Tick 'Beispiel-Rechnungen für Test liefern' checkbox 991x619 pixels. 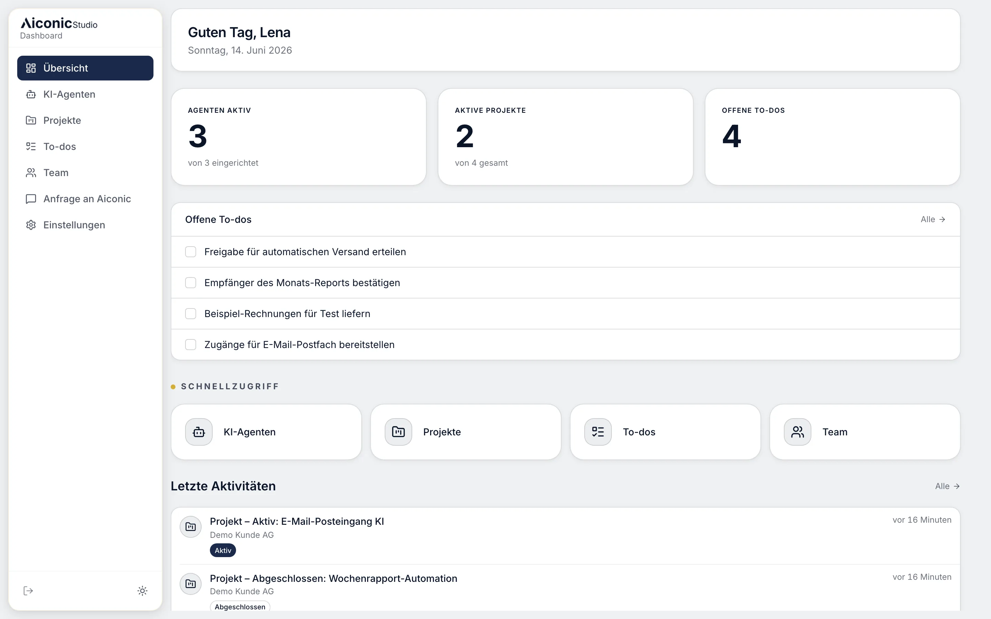point(190,314)
